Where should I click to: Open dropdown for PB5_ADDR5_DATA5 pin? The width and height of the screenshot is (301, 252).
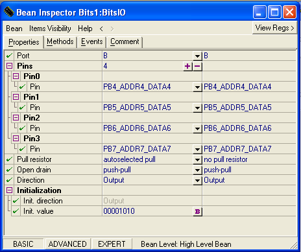coord(197,108)
